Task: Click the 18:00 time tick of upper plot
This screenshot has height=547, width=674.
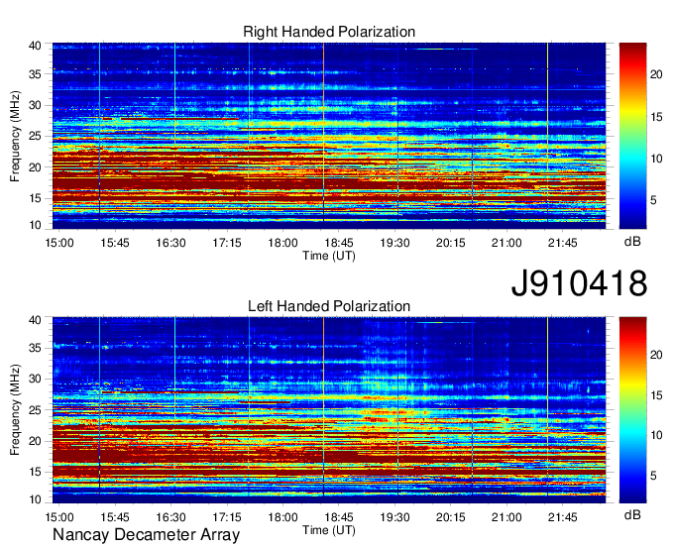Action: click(282, 243)
